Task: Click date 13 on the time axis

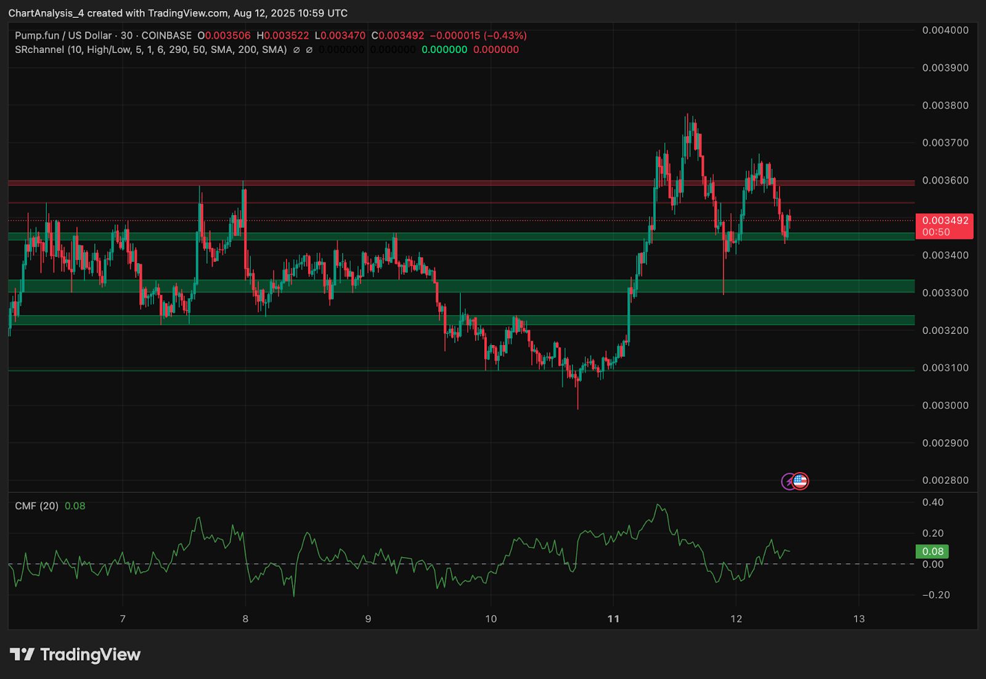Action: coord(858,619)
